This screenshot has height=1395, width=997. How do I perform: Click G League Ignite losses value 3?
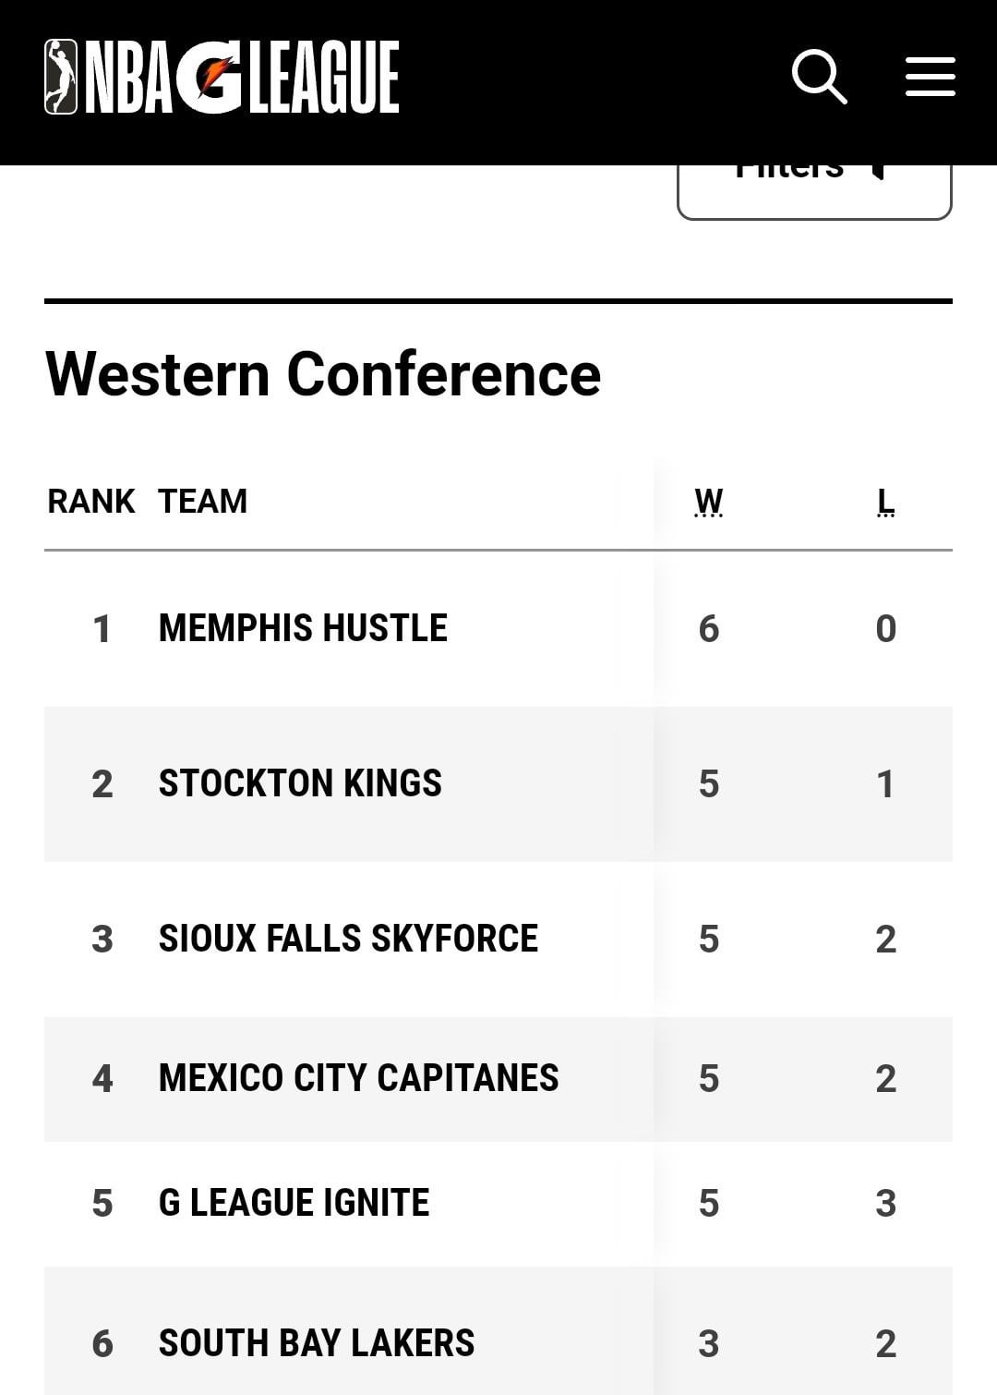click(885, 1204)
